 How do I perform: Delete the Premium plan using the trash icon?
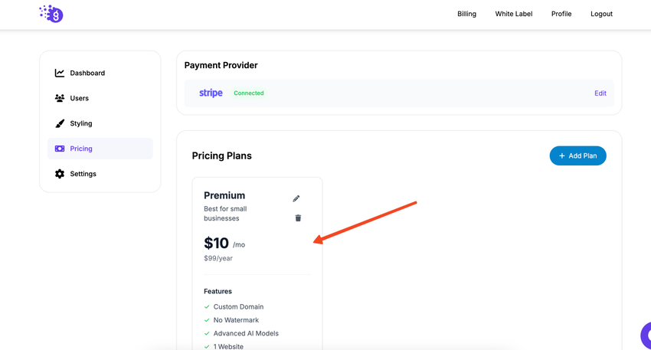[x=298, y=218]
